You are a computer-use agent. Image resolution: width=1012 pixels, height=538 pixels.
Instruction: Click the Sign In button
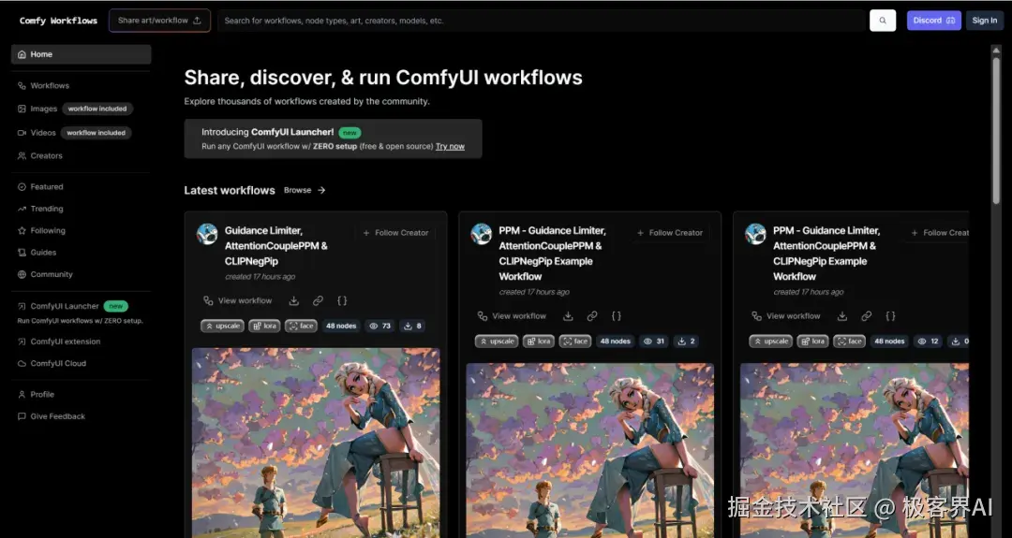click(984, 21)
